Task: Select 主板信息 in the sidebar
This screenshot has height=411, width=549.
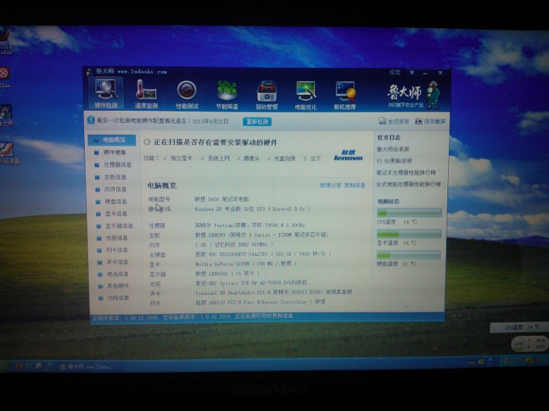Action: (x=112, y=177)
